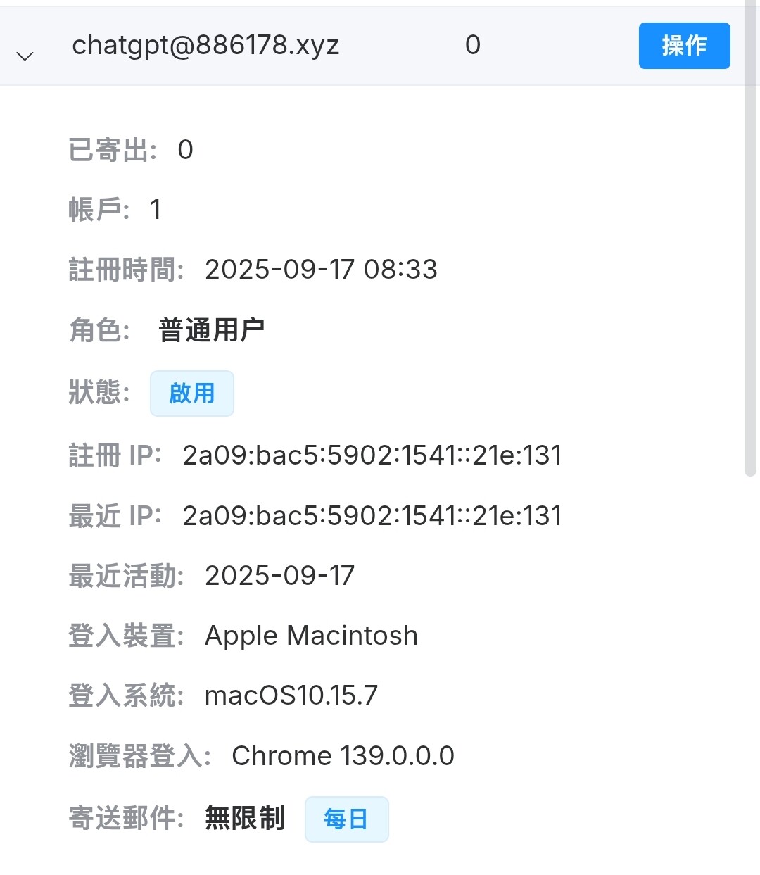Click the 最近活動 date 2025-09-17

click(279, 576)
